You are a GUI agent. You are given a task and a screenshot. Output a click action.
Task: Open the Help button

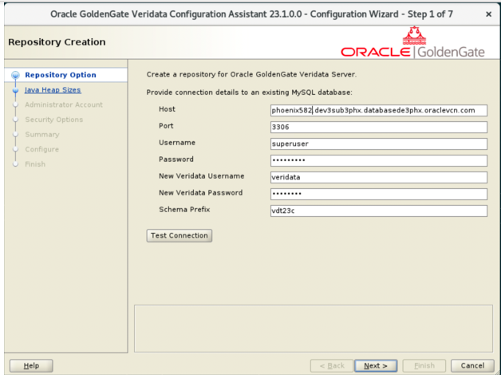tap(31, 365)
